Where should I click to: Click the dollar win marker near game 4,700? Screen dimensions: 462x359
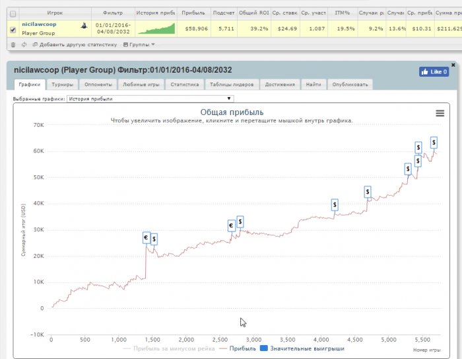368,192
